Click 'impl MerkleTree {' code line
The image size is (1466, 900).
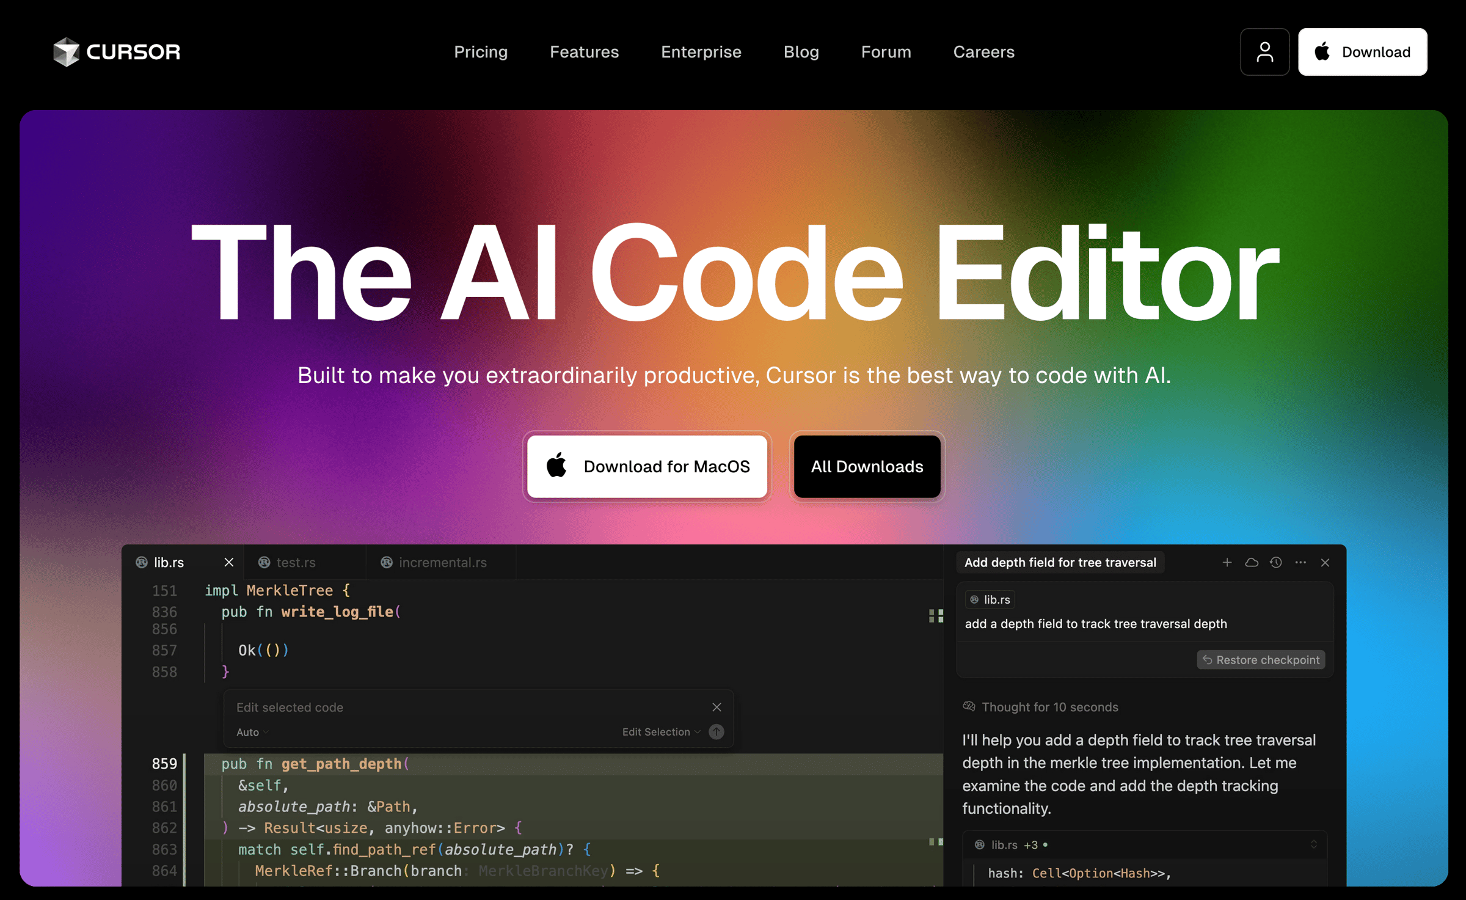click(277, 590)
